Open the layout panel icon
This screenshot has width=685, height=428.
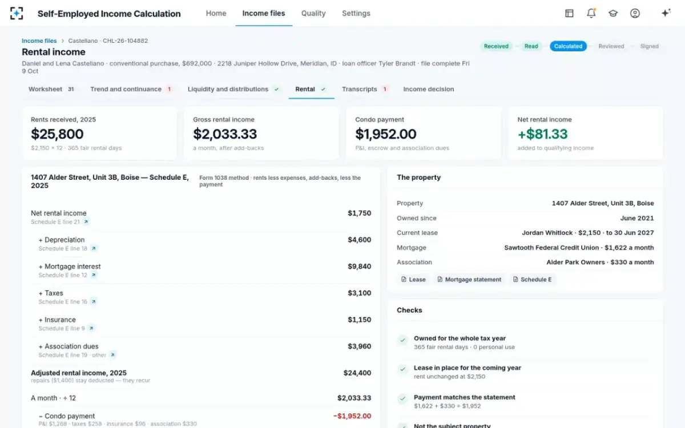pos(569,13)
